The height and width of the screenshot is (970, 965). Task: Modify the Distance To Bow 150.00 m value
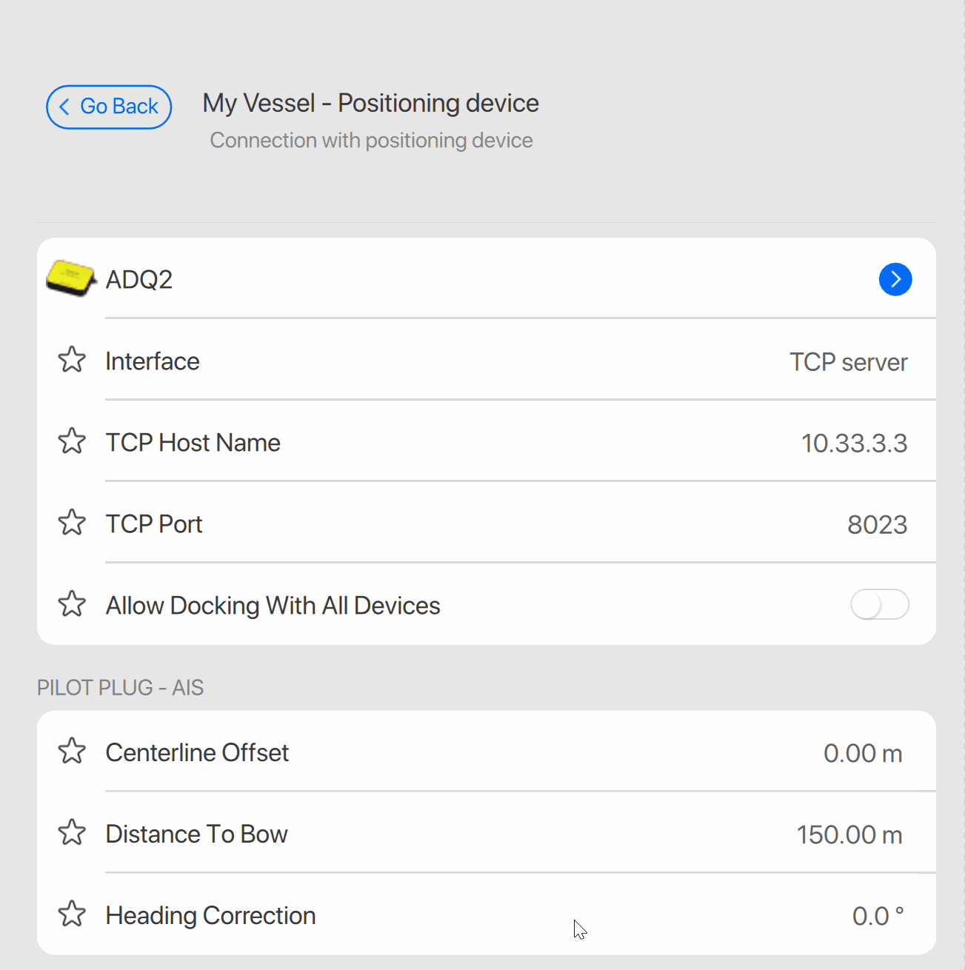[849, 834]
